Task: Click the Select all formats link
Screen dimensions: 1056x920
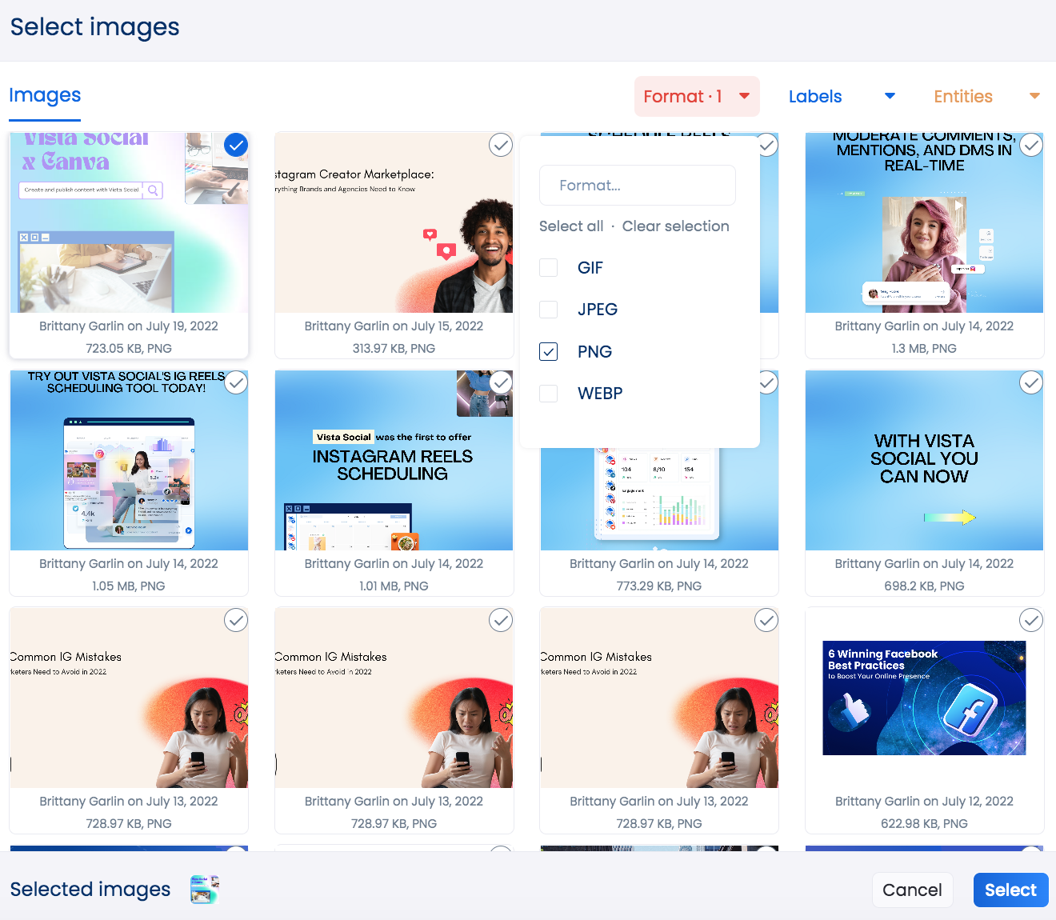Action: pos(571,226)
